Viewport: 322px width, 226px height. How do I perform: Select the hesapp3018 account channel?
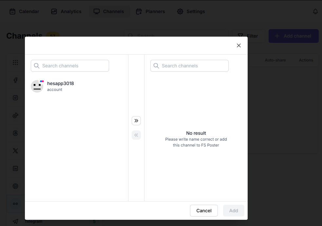click(x=61, y=86)
